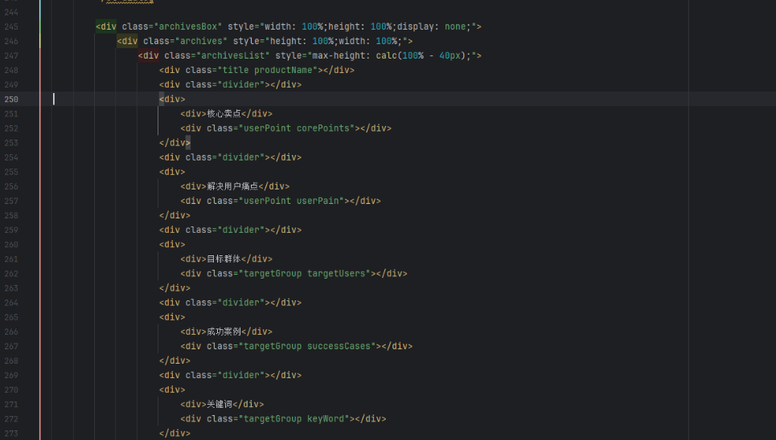Click the closing </div> tag on line 258
Screen dimensions: 776x440
(174, 215)
